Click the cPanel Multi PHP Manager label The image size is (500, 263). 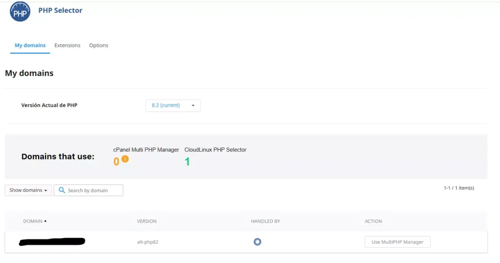pyautogui.click(x=146, y=149)
